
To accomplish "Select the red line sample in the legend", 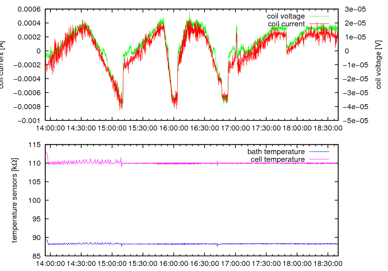I will click(319, 24).
